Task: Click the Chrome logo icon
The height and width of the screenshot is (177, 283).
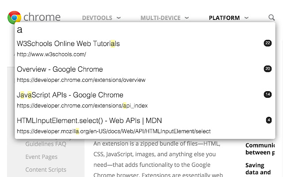Action: tap(14, 18)
